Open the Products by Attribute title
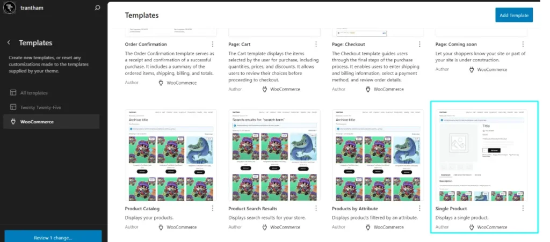The image size is (550, 242). pos(354,208)
